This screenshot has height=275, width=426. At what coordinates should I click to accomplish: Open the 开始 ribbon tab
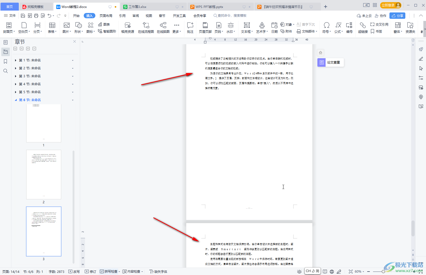pyautogui.click(x=76, y=16)
